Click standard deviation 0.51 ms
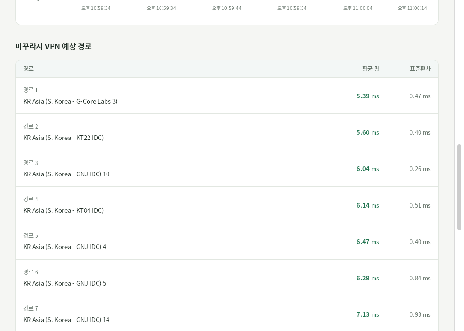This screenshot has width=464, height=331. [x=420, y=205]
